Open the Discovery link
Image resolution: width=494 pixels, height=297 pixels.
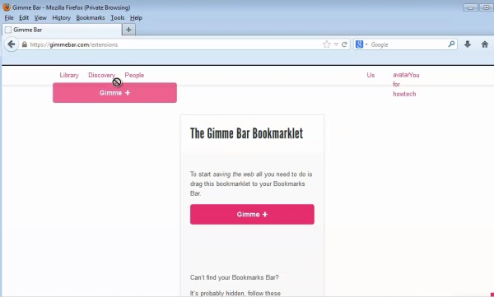(x=101, y=75)
